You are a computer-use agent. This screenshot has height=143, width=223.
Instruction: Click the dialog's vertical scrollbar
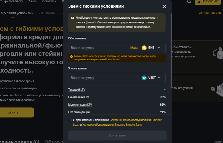pos(171,51)
